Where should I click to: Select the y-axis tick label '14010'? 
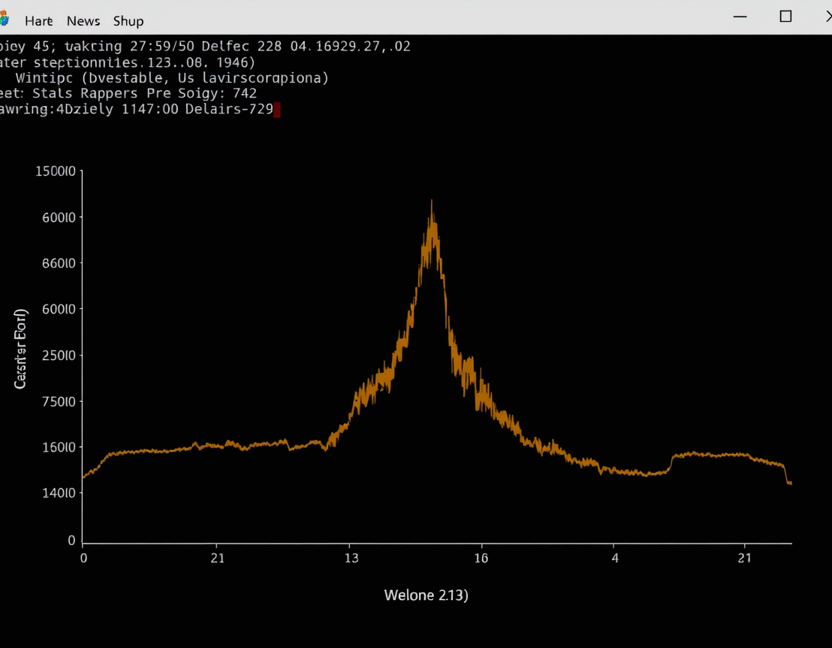59,493
